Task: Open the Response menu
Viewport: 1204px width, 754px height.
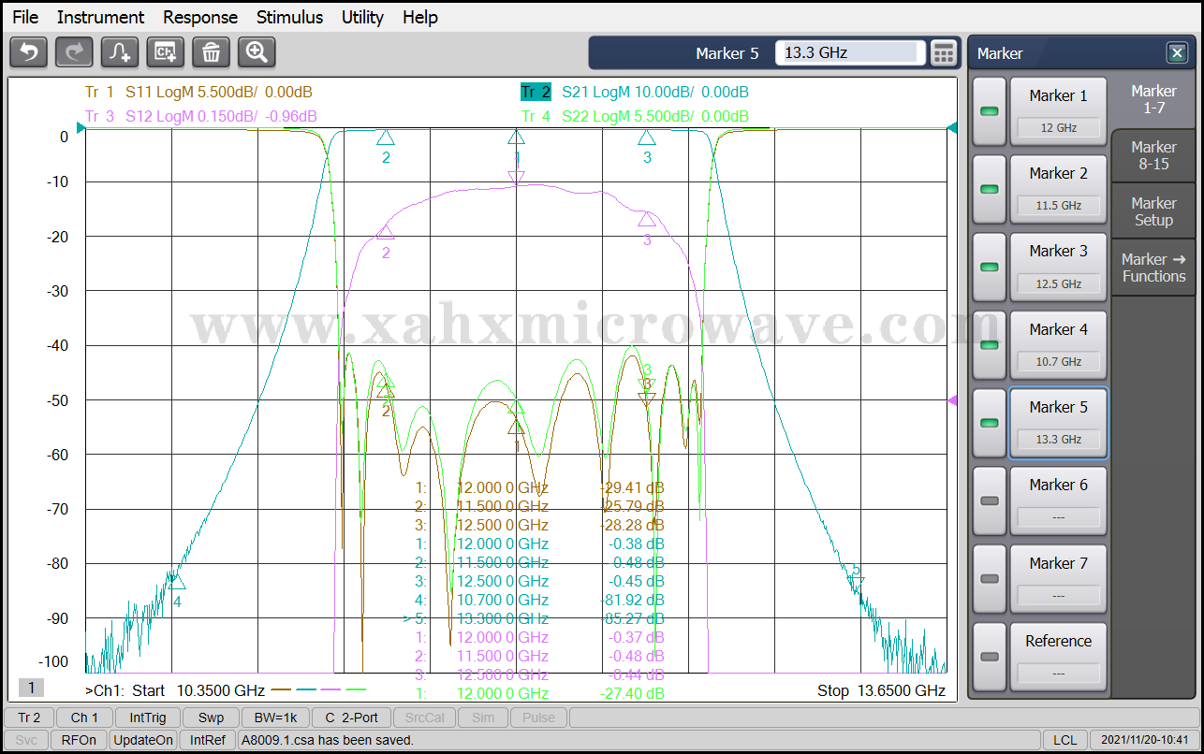Action: 200,17
